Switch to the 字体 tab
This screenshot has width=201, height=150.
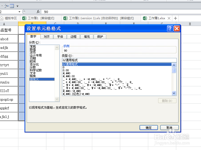point(60,36)
